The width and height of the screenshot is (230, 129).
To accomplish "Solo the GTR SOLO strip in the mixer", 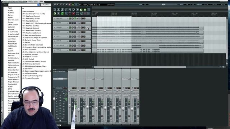I will click(129, 88).
